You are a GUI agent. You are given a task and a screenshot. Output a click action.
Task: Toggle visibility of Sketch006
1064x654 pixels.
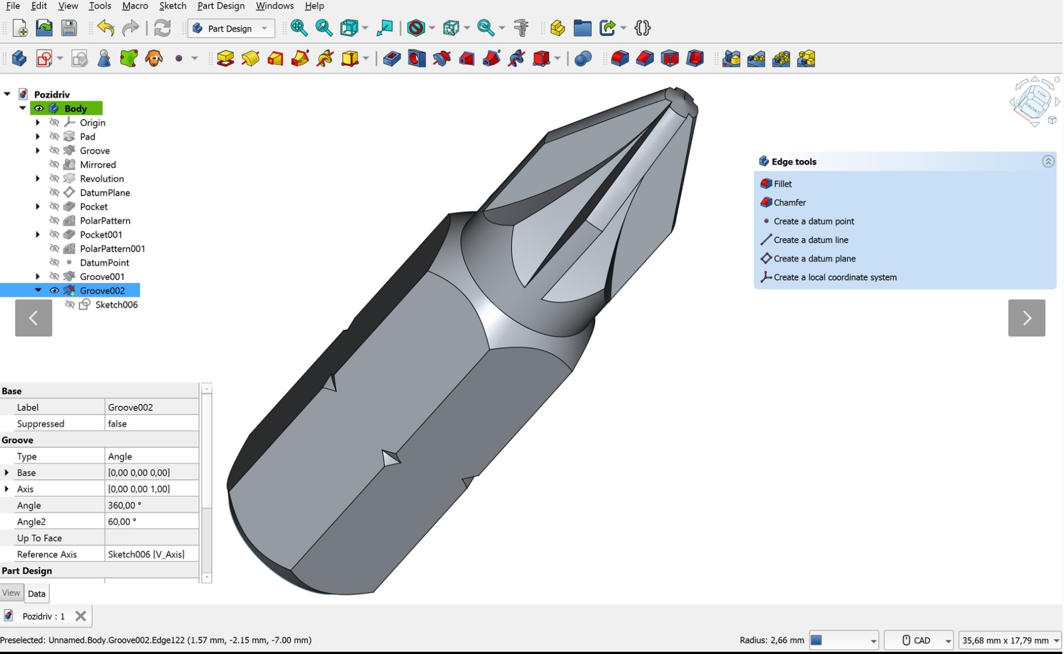[x=70, y=304]
